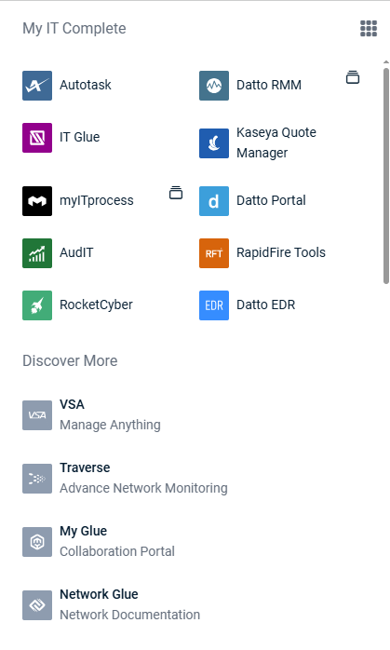Screen dimensions: 390x650
Task: Expand stacked instances beside myITprocess
Action: pos(176,193)
